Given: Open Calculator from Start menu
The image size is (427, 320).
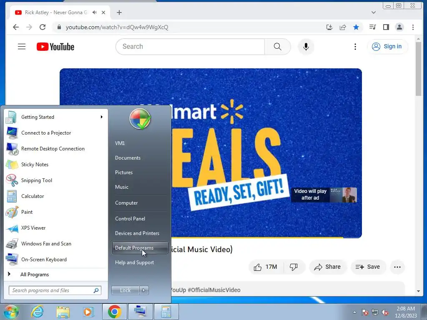Looking at the screenshot, I should [56, 196].
